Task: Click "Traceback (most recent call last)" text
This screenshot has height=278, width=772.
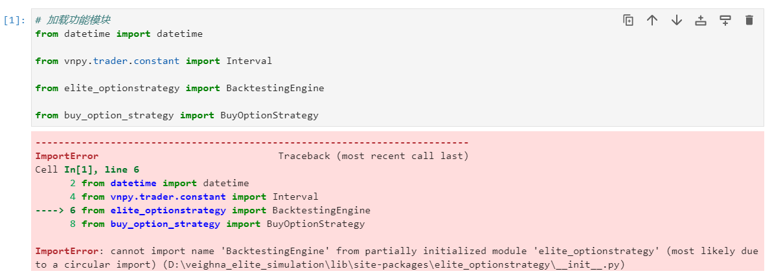Action: click(373, 156)
